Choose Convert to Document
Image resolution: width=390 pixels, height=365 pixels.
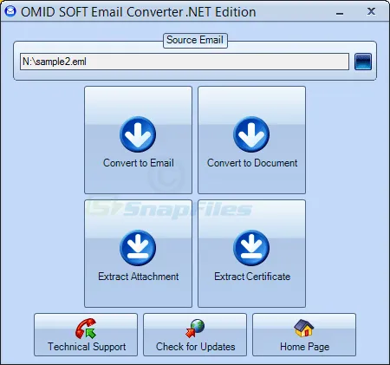[x=251, y=140]
